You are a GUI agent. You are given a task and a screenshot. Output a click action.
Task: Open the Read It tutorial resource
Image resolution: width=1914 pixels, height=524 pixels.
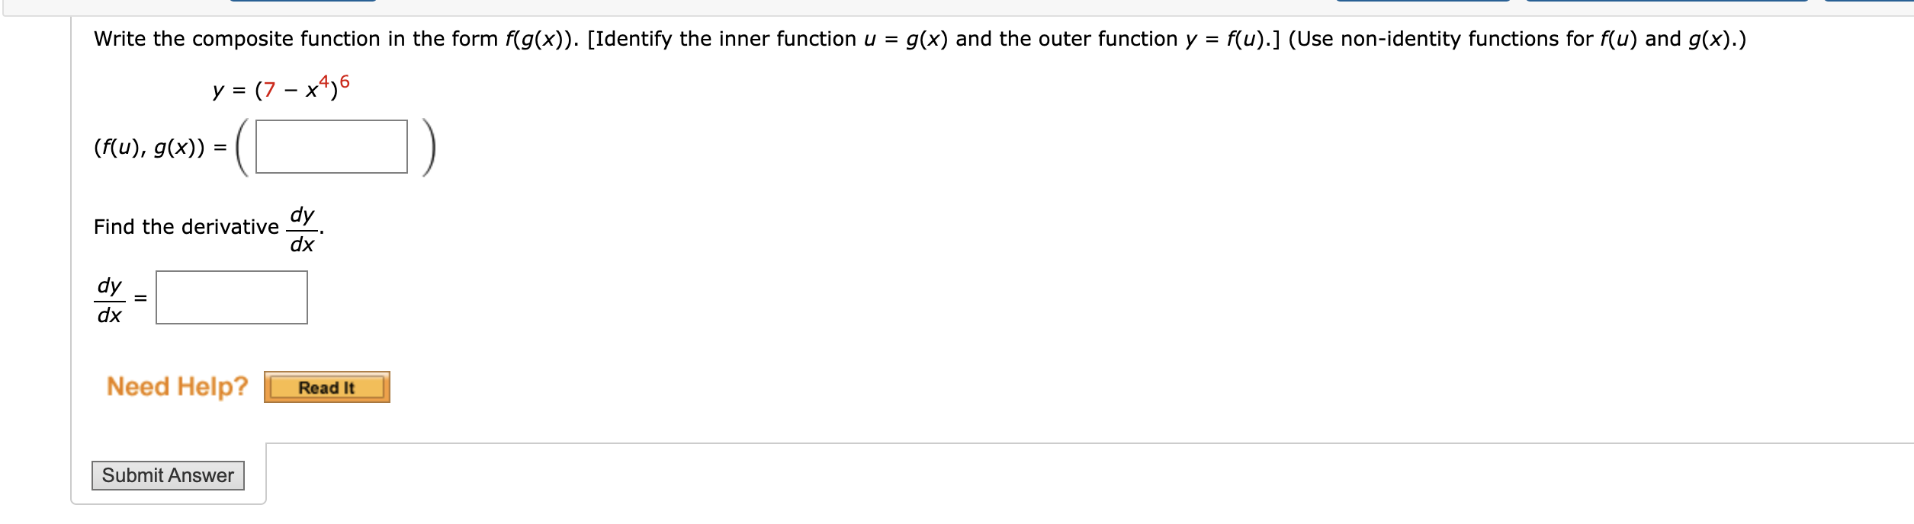tap(326, 387)
